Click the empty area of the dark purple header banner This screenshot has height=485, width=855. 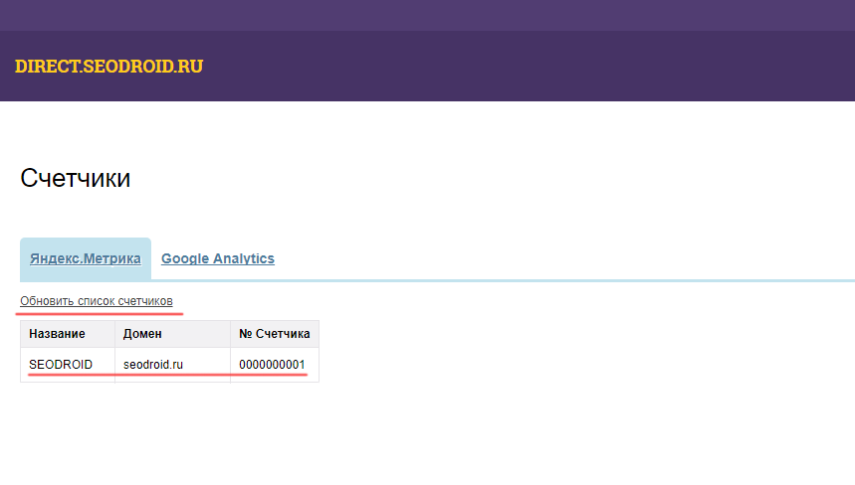(x=547, y=67)
